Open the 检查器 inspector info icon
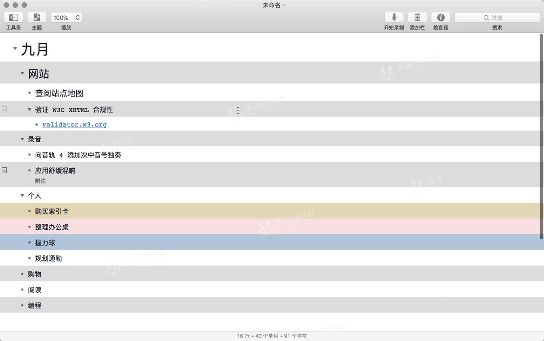Viewport: 544px width, 341px height. click(440, 17)
